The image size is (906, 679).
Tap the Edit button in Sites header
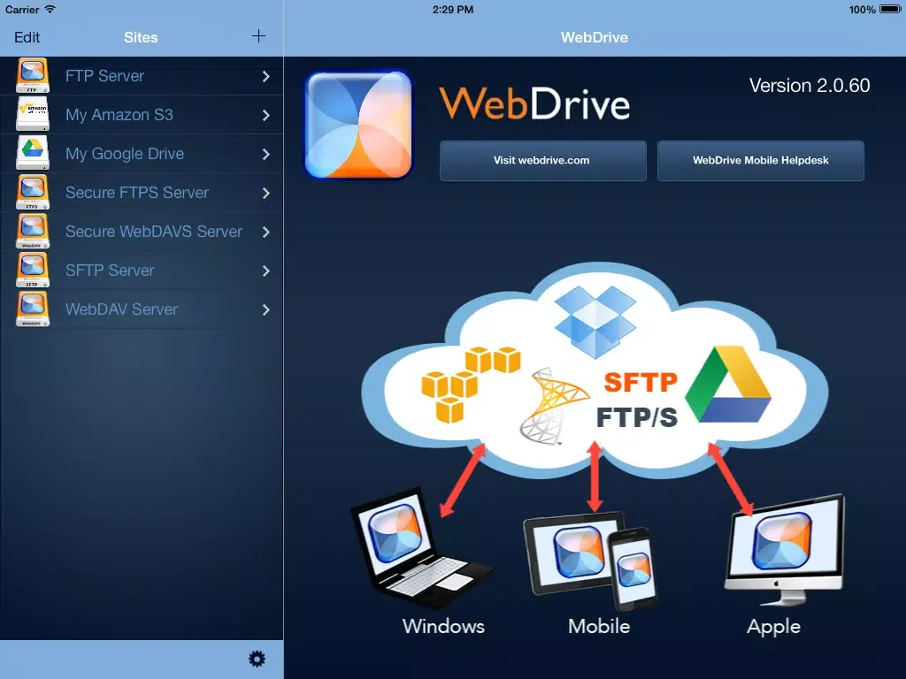click(x=27, y=37)
